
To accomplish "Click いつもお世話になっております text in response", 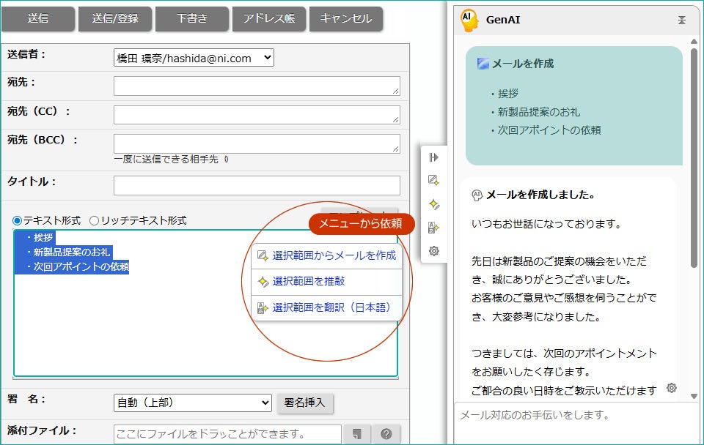I will pyautogui.click(x=546, y=224).
